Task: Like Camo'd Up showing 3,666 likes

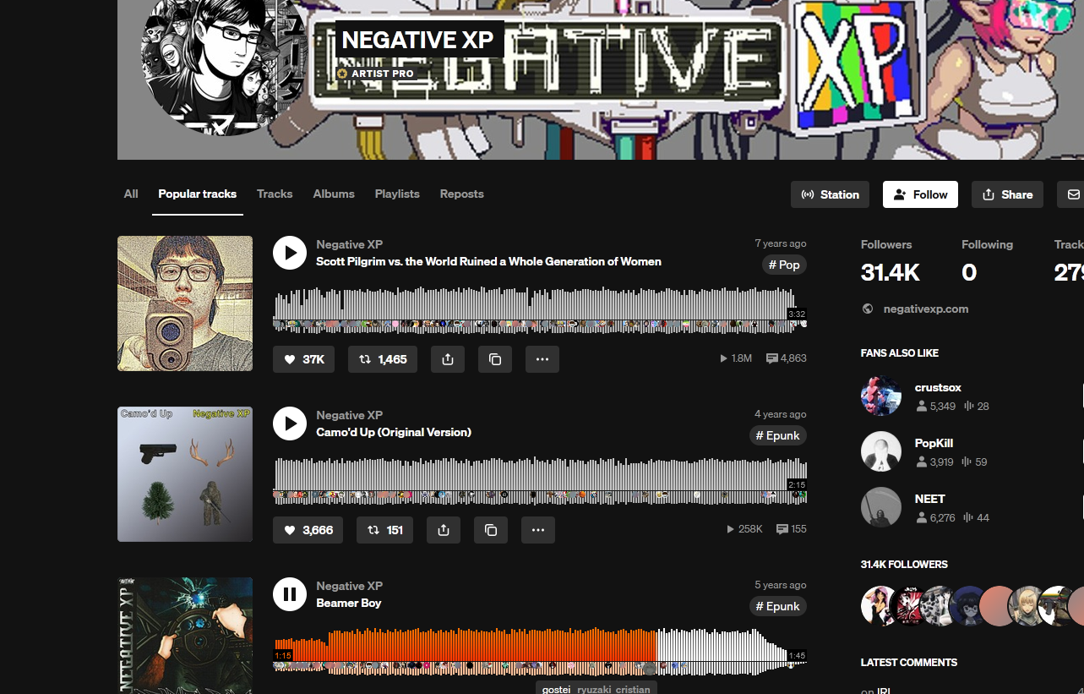Action: (x=308, y=530)
